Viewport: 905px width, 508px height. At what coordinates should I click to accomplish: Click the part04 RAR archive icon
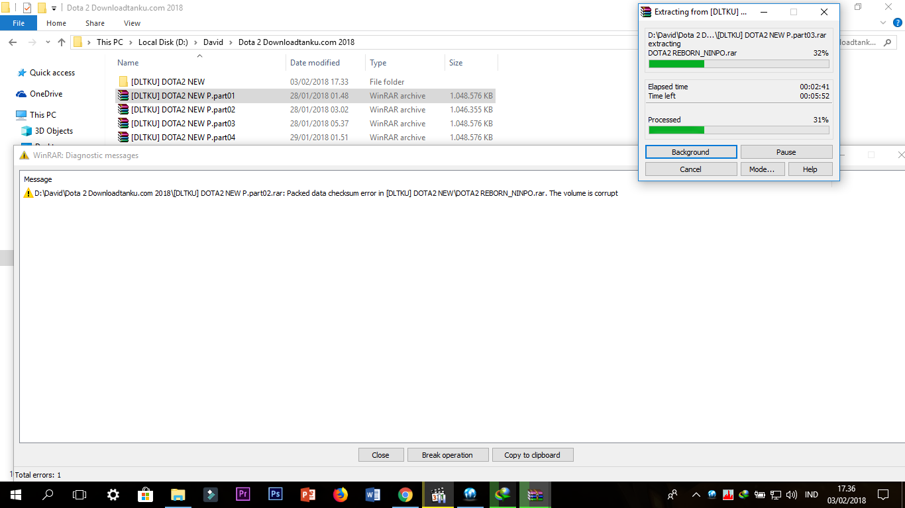tap(123, 138)
